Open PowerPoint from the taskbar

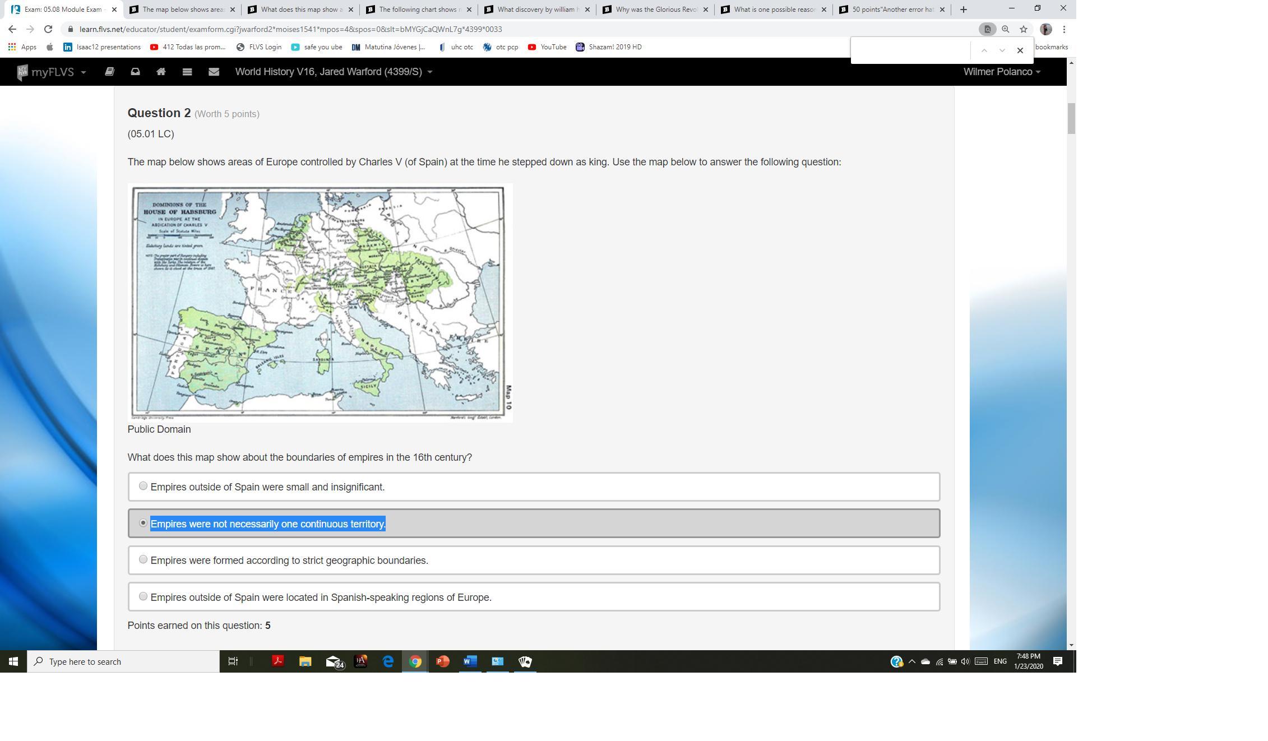[x=442, y=661]
